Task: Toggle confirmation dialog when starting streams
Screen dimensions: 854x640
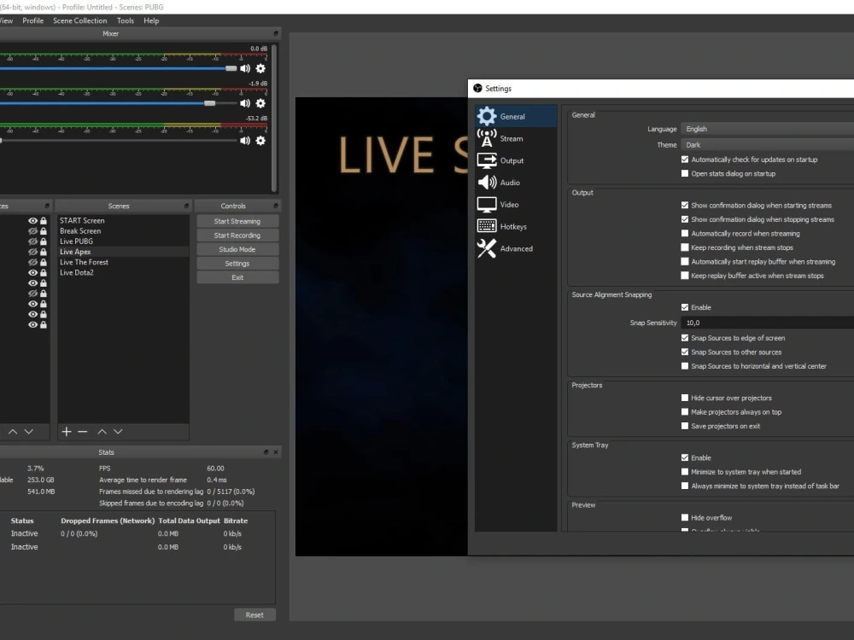Action: click(x=685, y=205)
